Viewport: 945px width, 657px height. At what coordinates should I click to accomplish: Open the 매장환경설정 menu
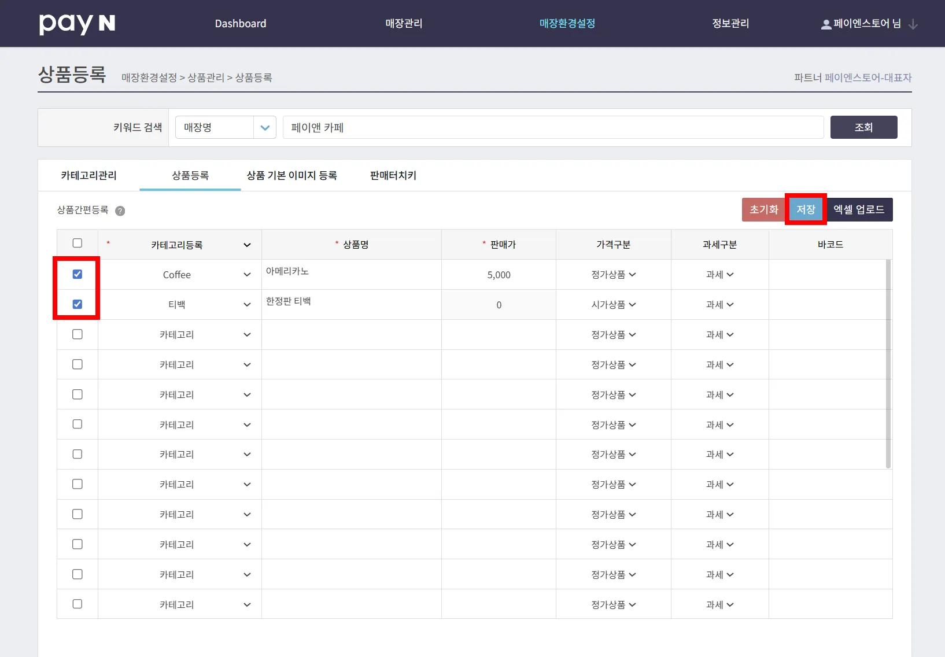567,24
